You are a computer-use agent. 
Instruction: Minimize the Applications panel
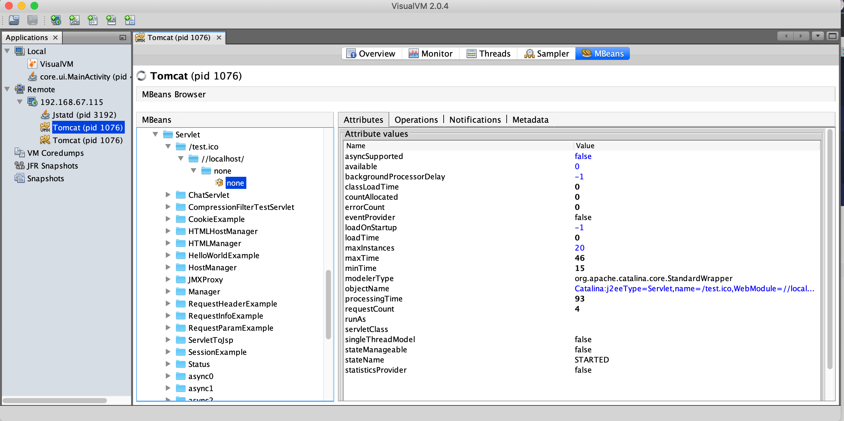(123, 38)
